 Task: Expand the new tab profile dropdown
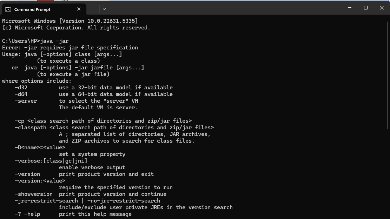[104, 9]
